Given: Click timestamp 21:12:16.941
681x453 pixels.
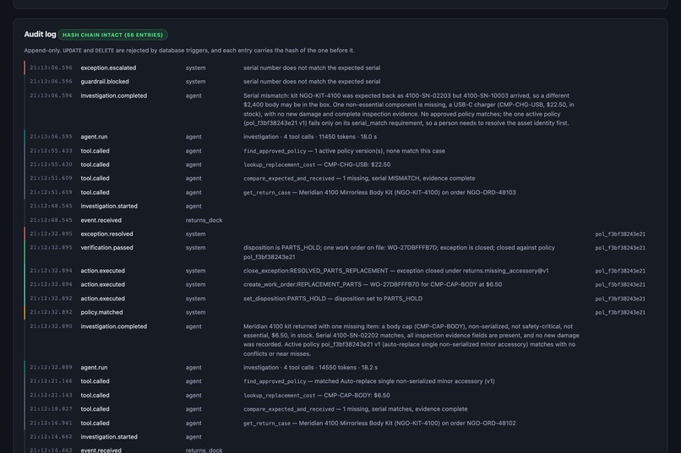Looking at the screenshot, I should tap(51, 423).
